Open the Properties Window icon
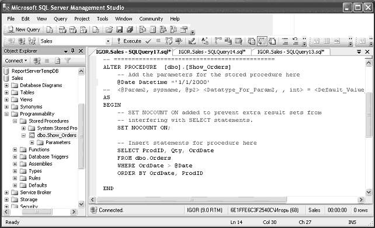Viewport: 375px width, 228px height. pyautogui.click(x=184, y=30)
